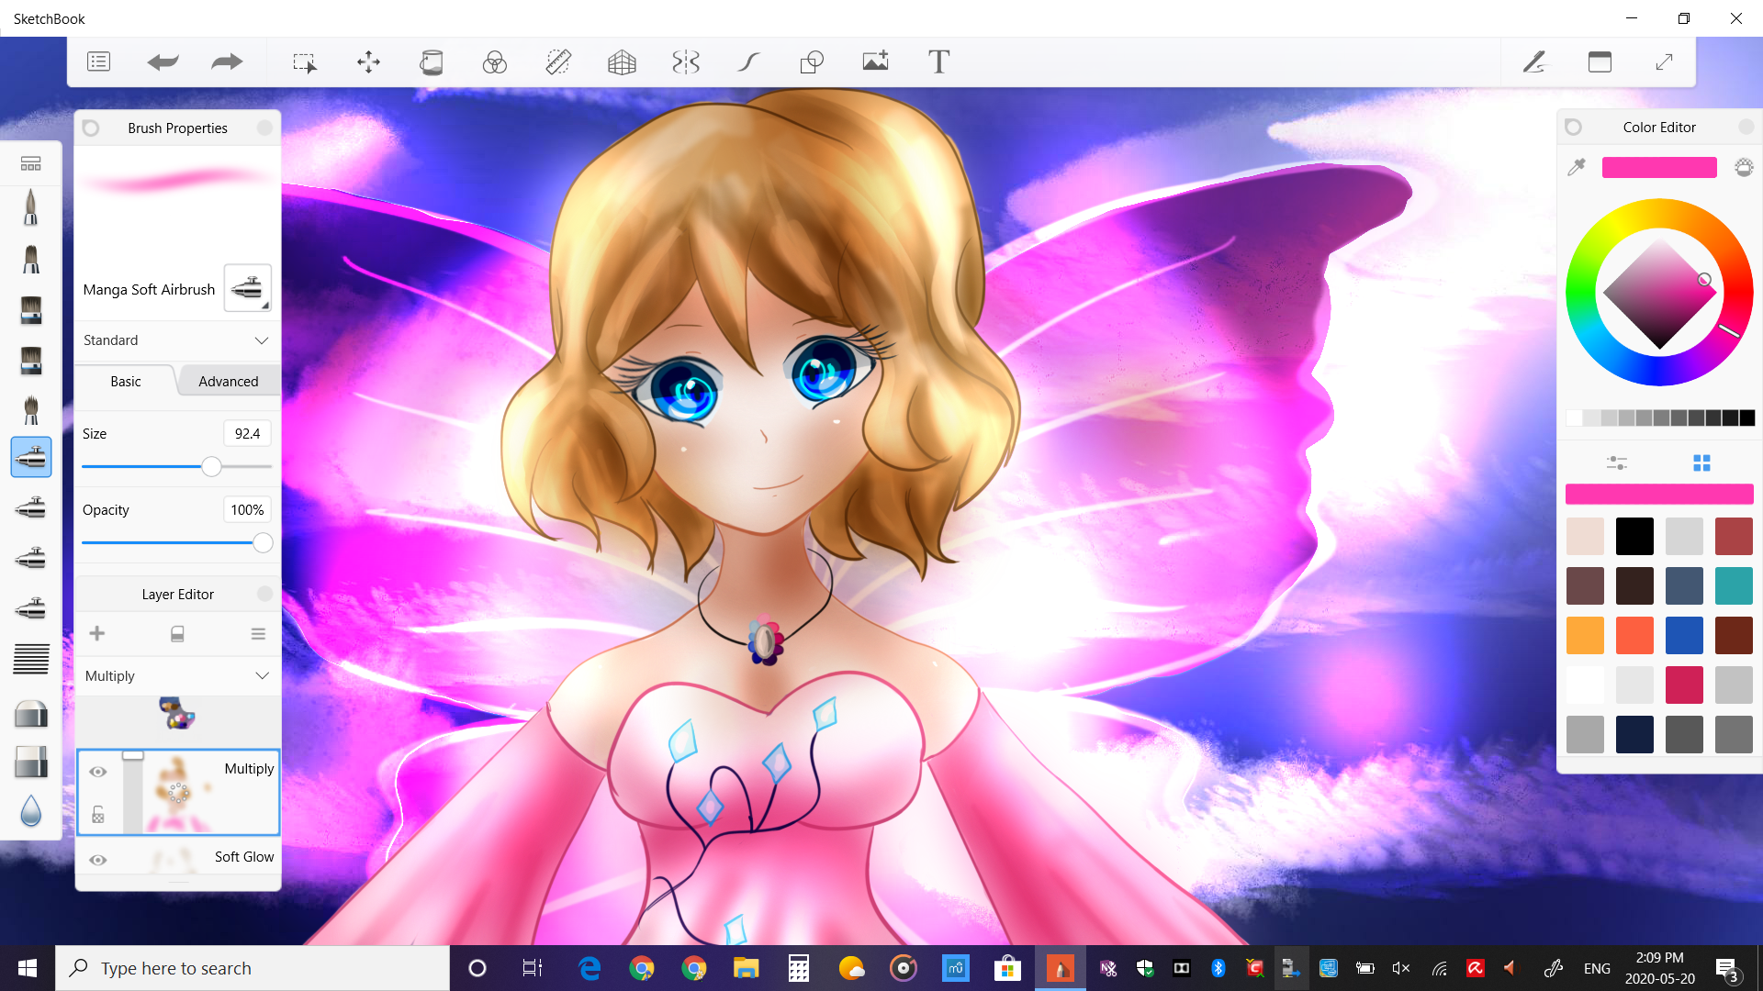Viewport: 1763px width, 991px height.
Task: Pick the orange color swatch
Action: click(1585, 636)
